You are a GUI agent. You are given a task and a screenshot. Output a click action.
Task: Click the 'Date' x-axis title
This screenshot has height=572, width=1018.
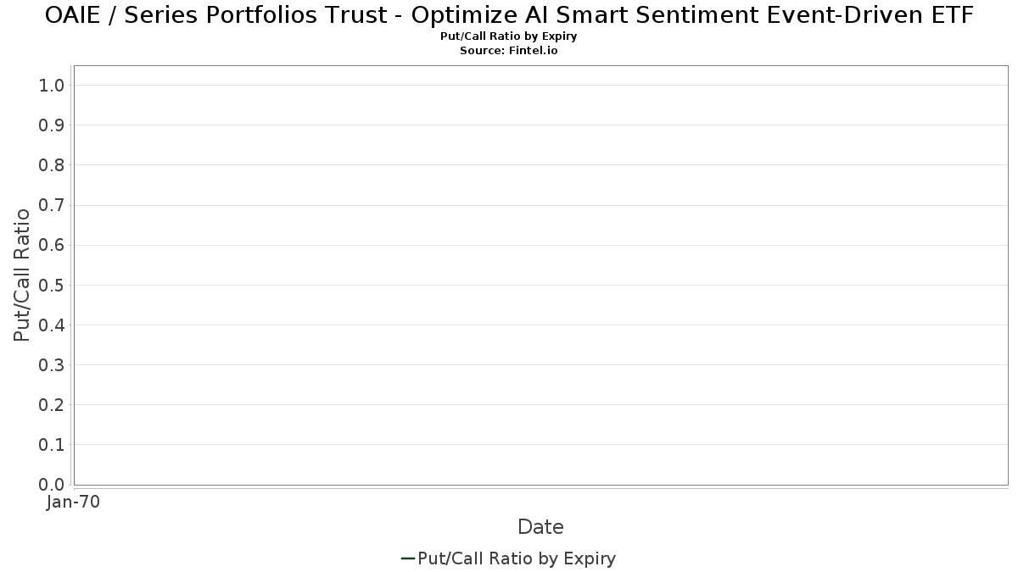(x=540, y=527)
